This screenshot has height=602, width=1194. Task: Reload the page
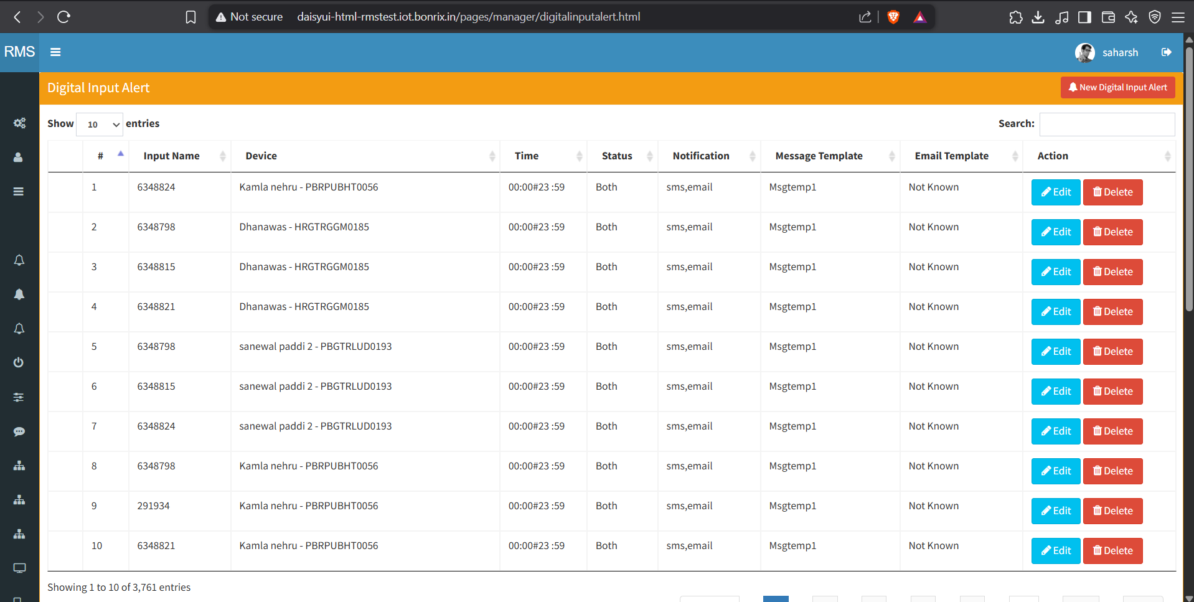click(x=63, y=17)
